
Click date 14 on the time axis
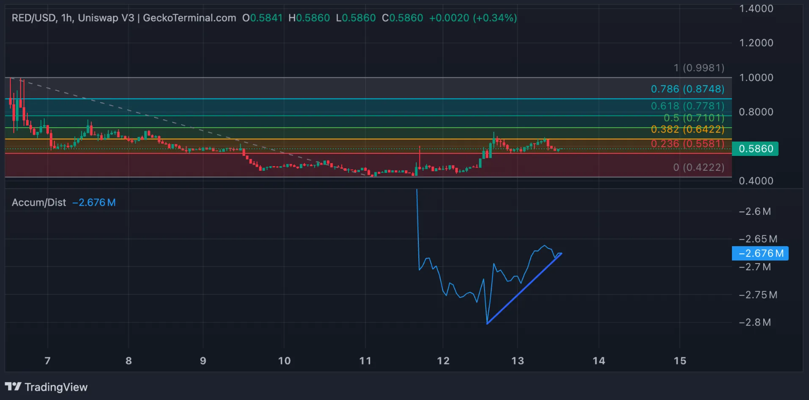pyautogui.click(x=599, y=361)
